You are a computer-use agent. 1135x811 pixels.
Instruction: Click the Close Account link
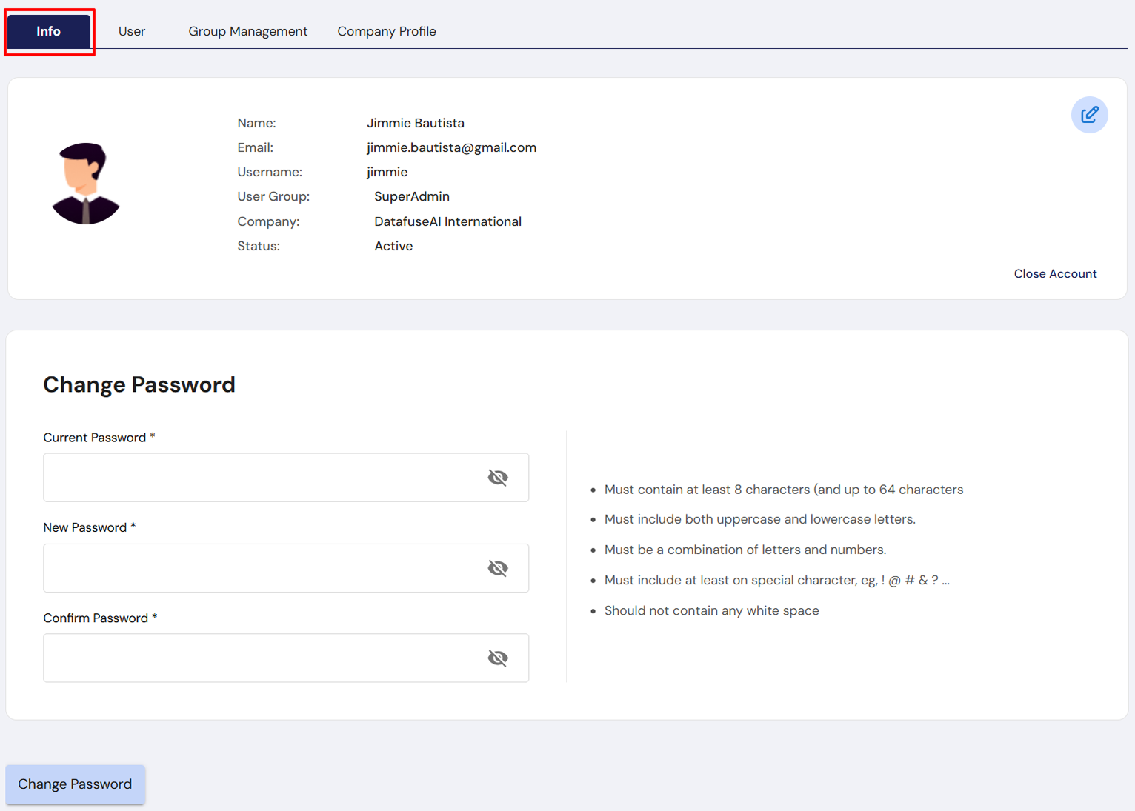pos(1055,273)
